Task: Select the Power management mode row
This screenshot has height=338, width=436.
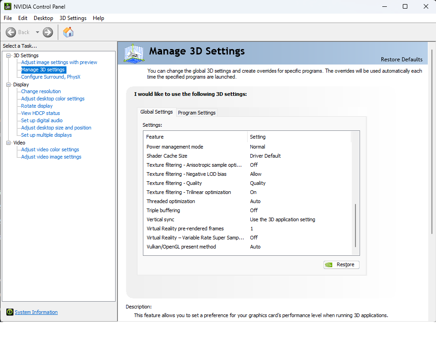Action: (248, 147)
